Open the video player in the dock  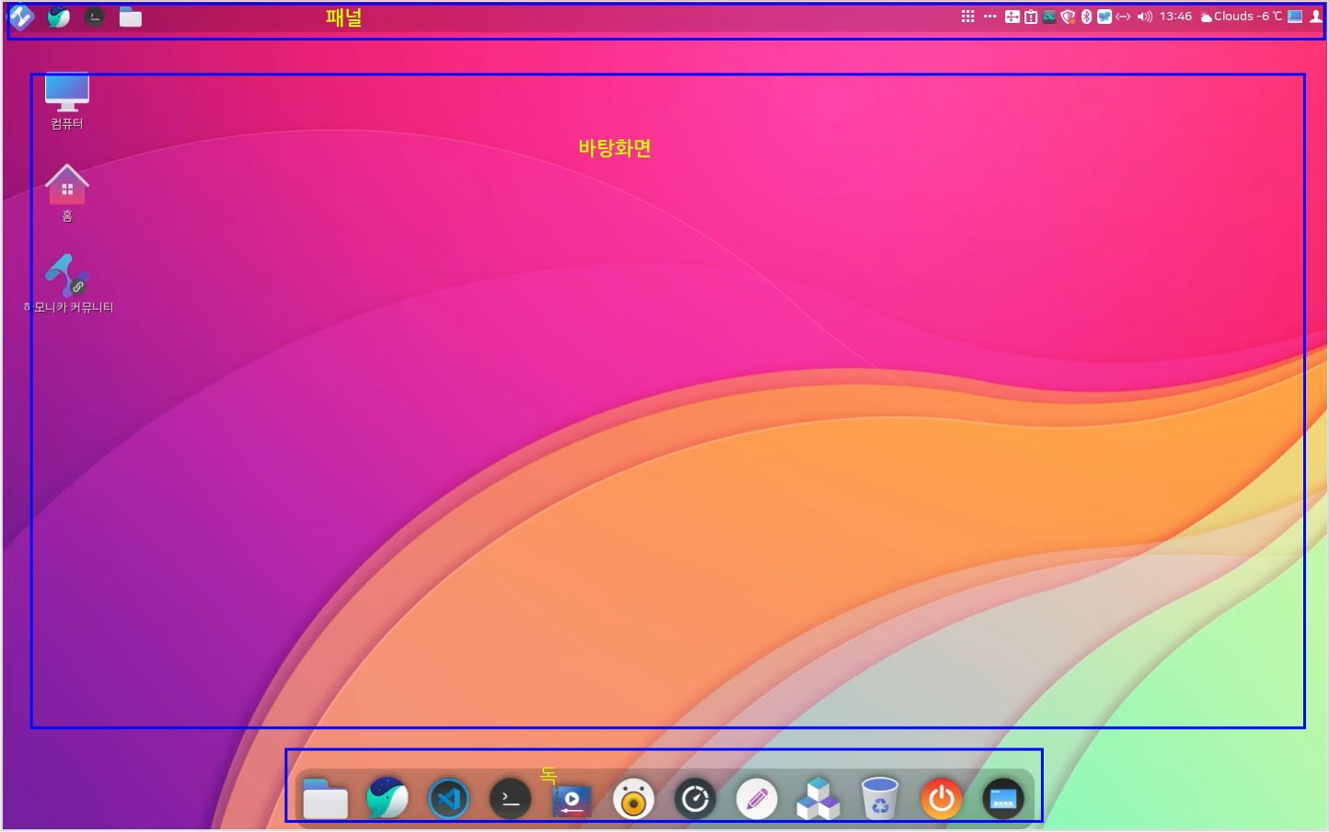pyautogui.click(x=572, y=799)
